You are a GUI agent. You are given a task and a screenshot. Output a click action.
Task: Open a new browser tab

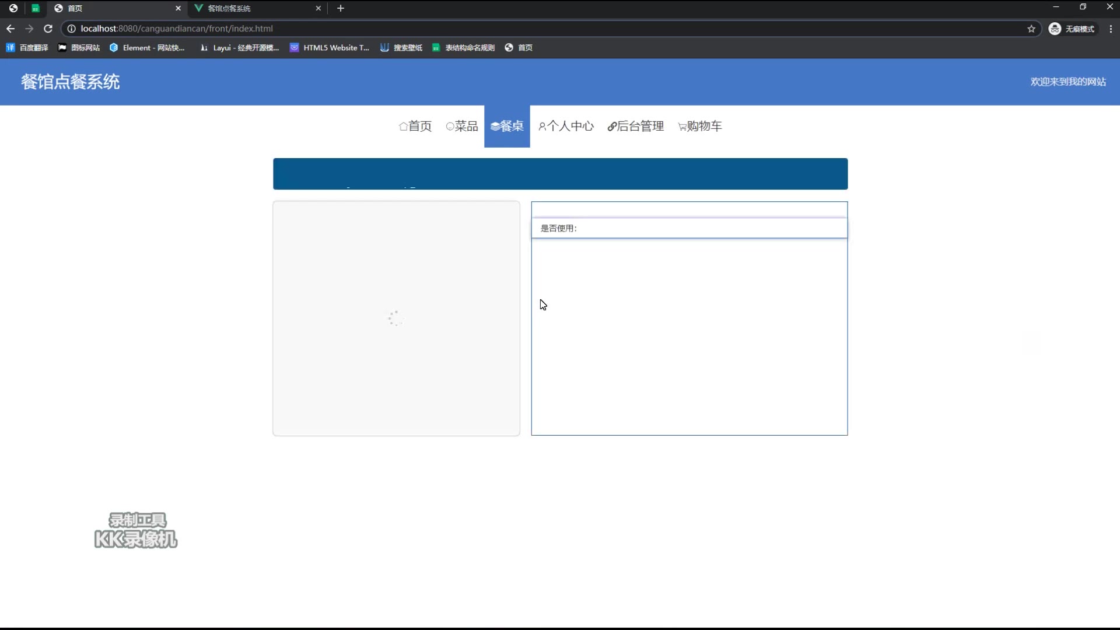click(341, 8)
